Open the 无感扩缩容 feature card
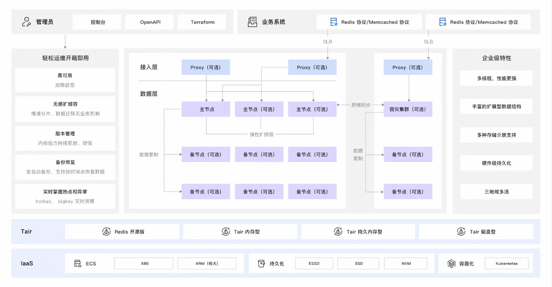 65,109
